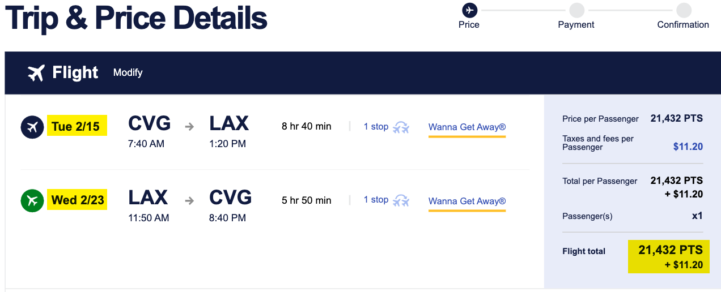Click the highlighted Wed 2/23 date
Image resolution: width=721 pixels, height=292 pixels.
[x=77, y=200]
